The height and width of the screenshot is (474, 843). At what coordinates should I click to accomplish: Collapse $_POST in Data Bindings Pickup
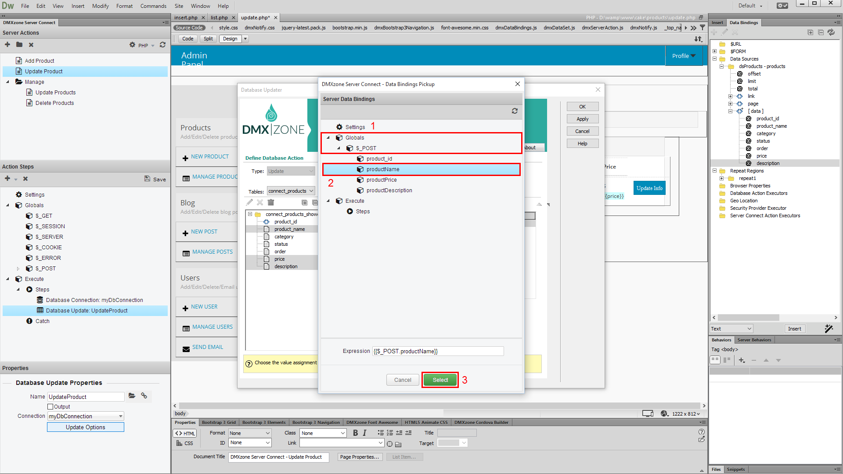tap(339, 148)
